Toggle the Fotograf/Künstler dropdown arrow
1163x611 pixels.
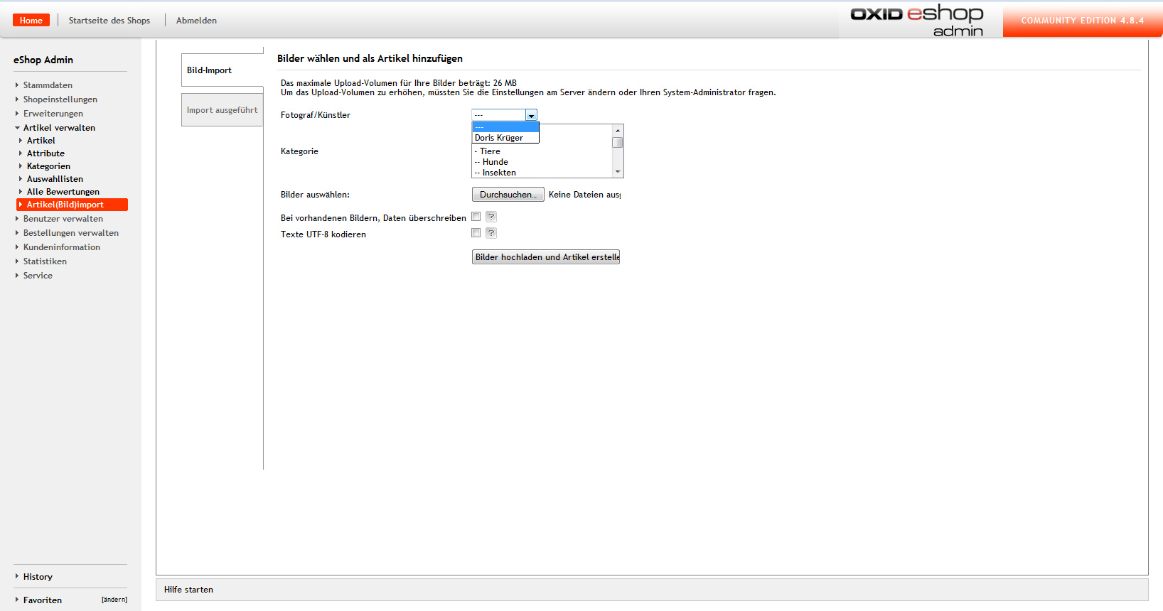pyautogui.click(x=531, y=115)
